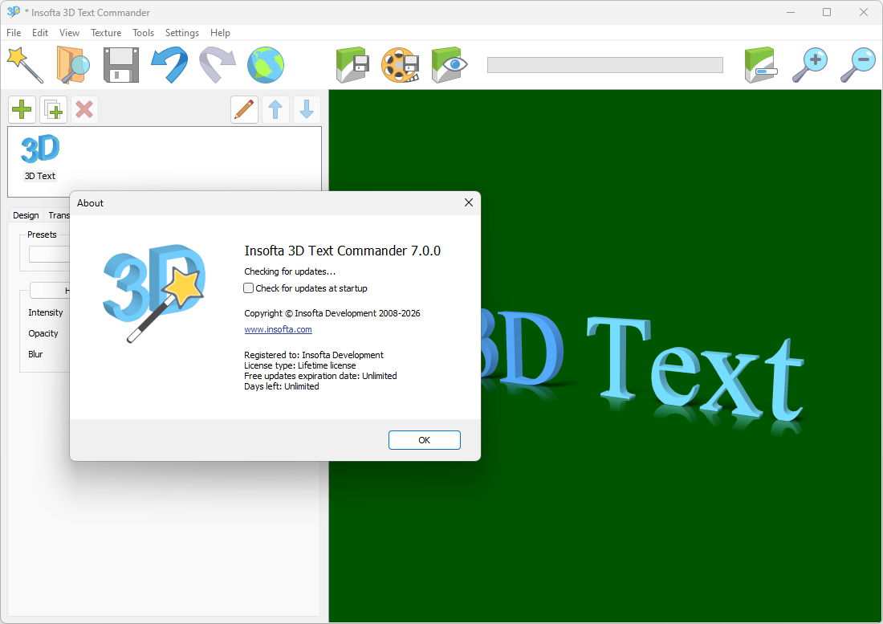The image size is (883, 624).
Task: Add new item with green plus
Action: [22, 109]
